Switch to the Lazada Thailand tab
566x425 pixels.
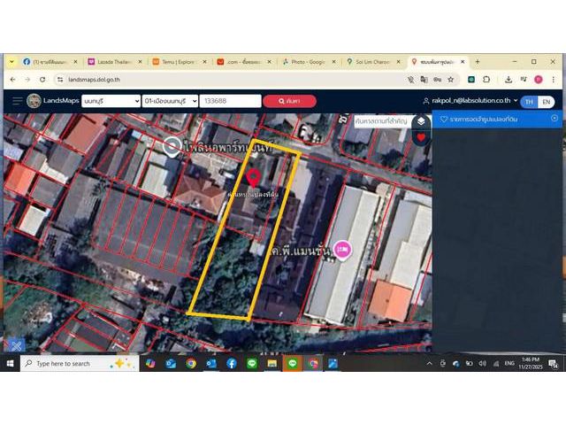(113, 62)
